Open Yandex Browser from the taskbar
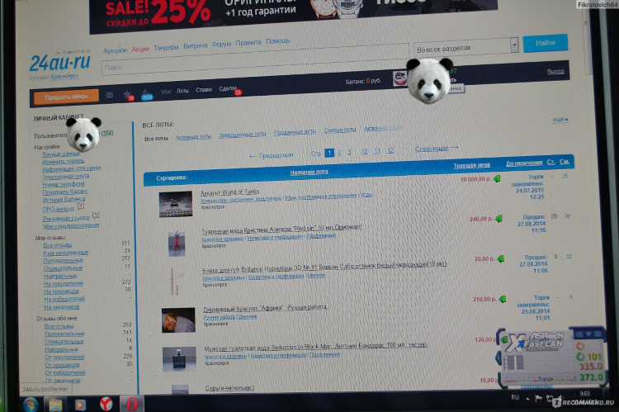 coord(106,404)
